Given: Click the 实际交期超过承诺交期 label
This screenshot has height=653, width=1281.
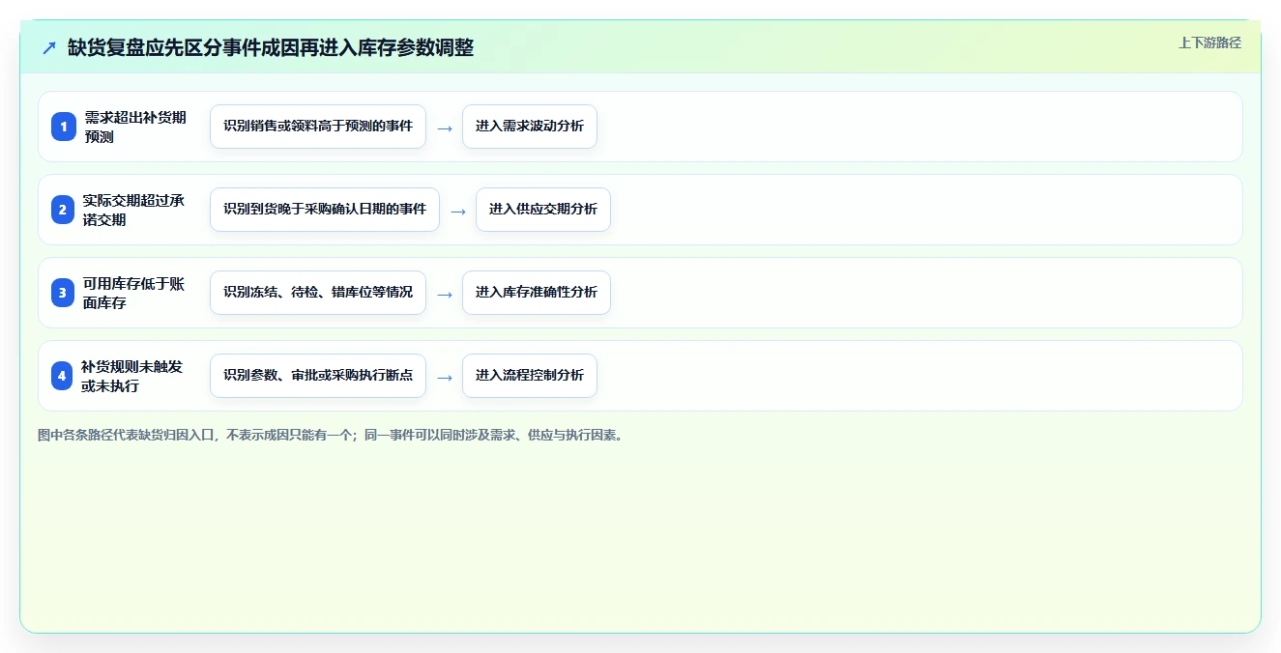Looking at the screenshot, I should 133,210.
